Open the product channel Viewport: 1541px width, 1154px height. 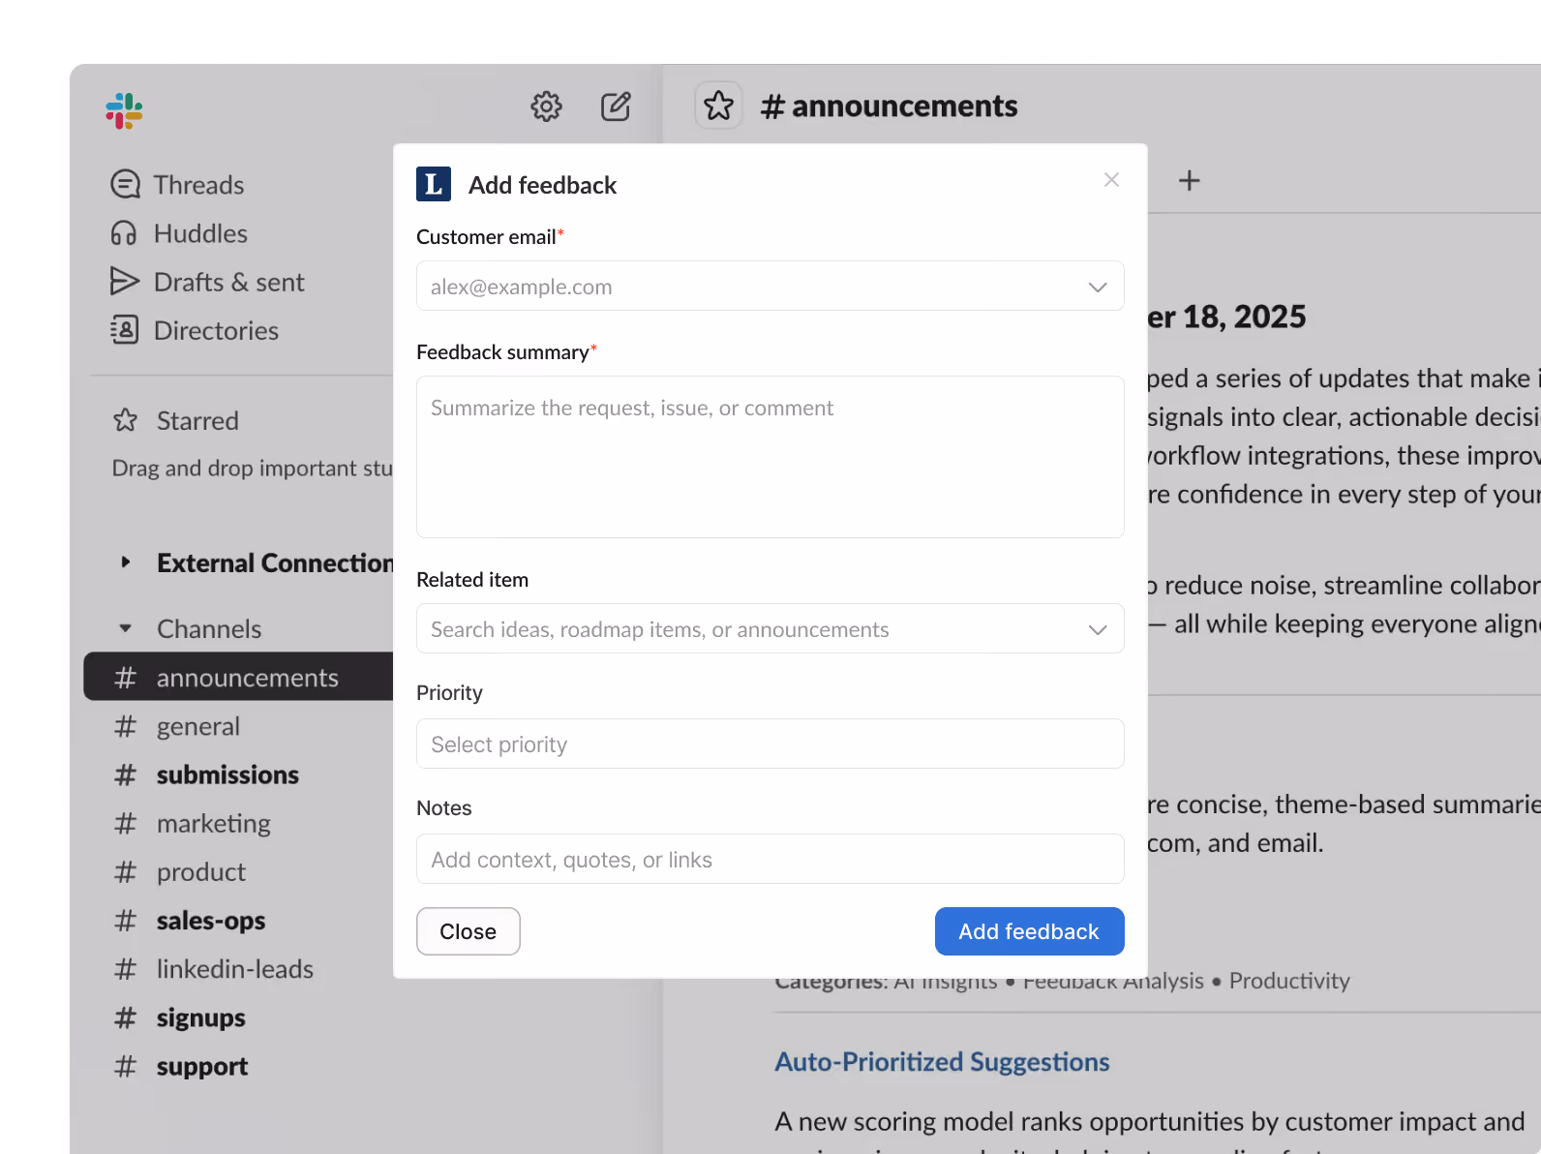tap(201, 871)
